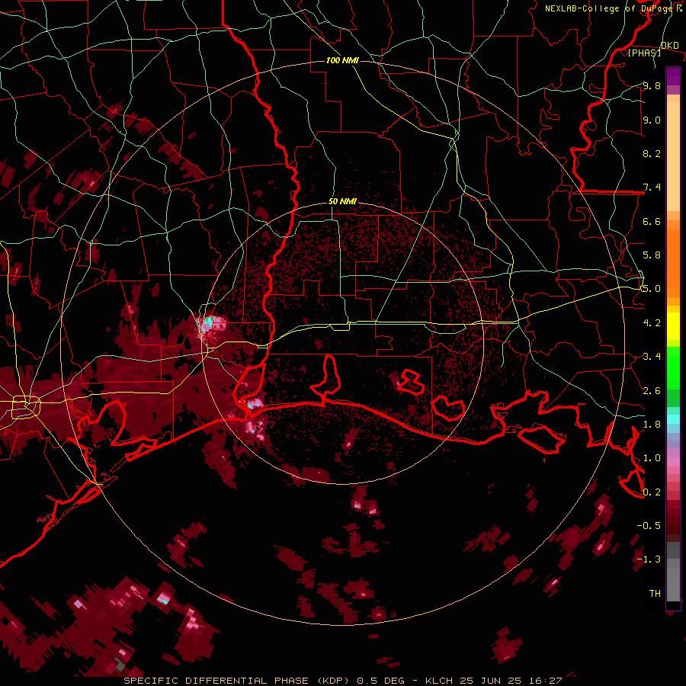Image resolution: width=686 pixels, height=686 pixels.
Task: Click the 1.0 scale value
Action: click(x=652, y=458)
